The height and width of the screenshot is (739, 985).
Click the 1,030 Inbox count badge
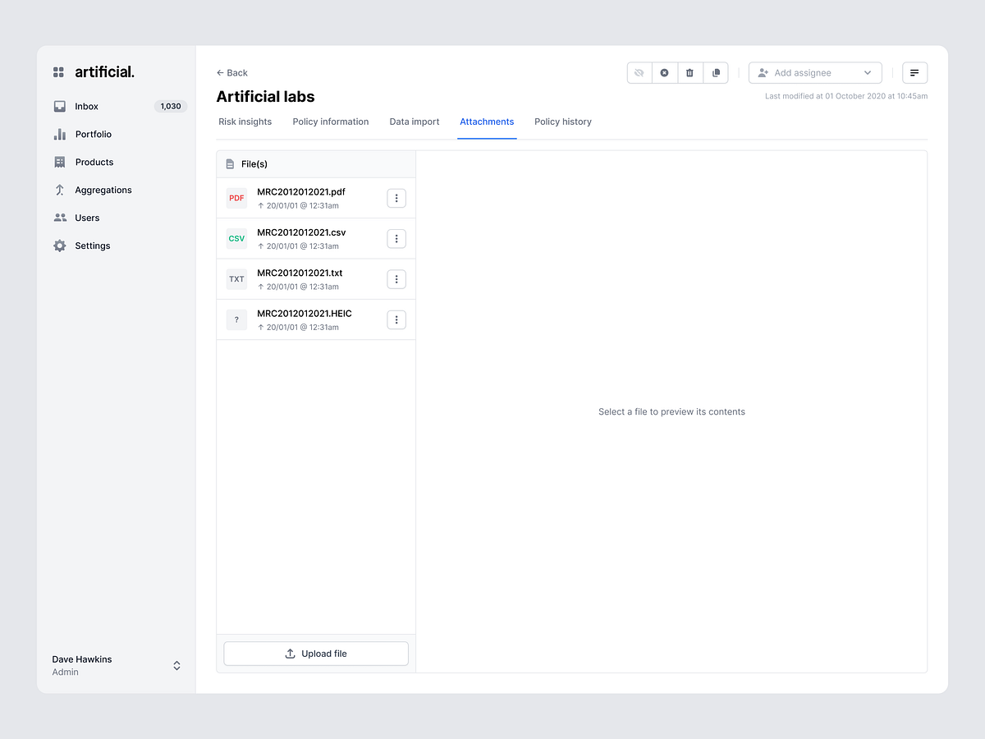click(x=170, y=106)
